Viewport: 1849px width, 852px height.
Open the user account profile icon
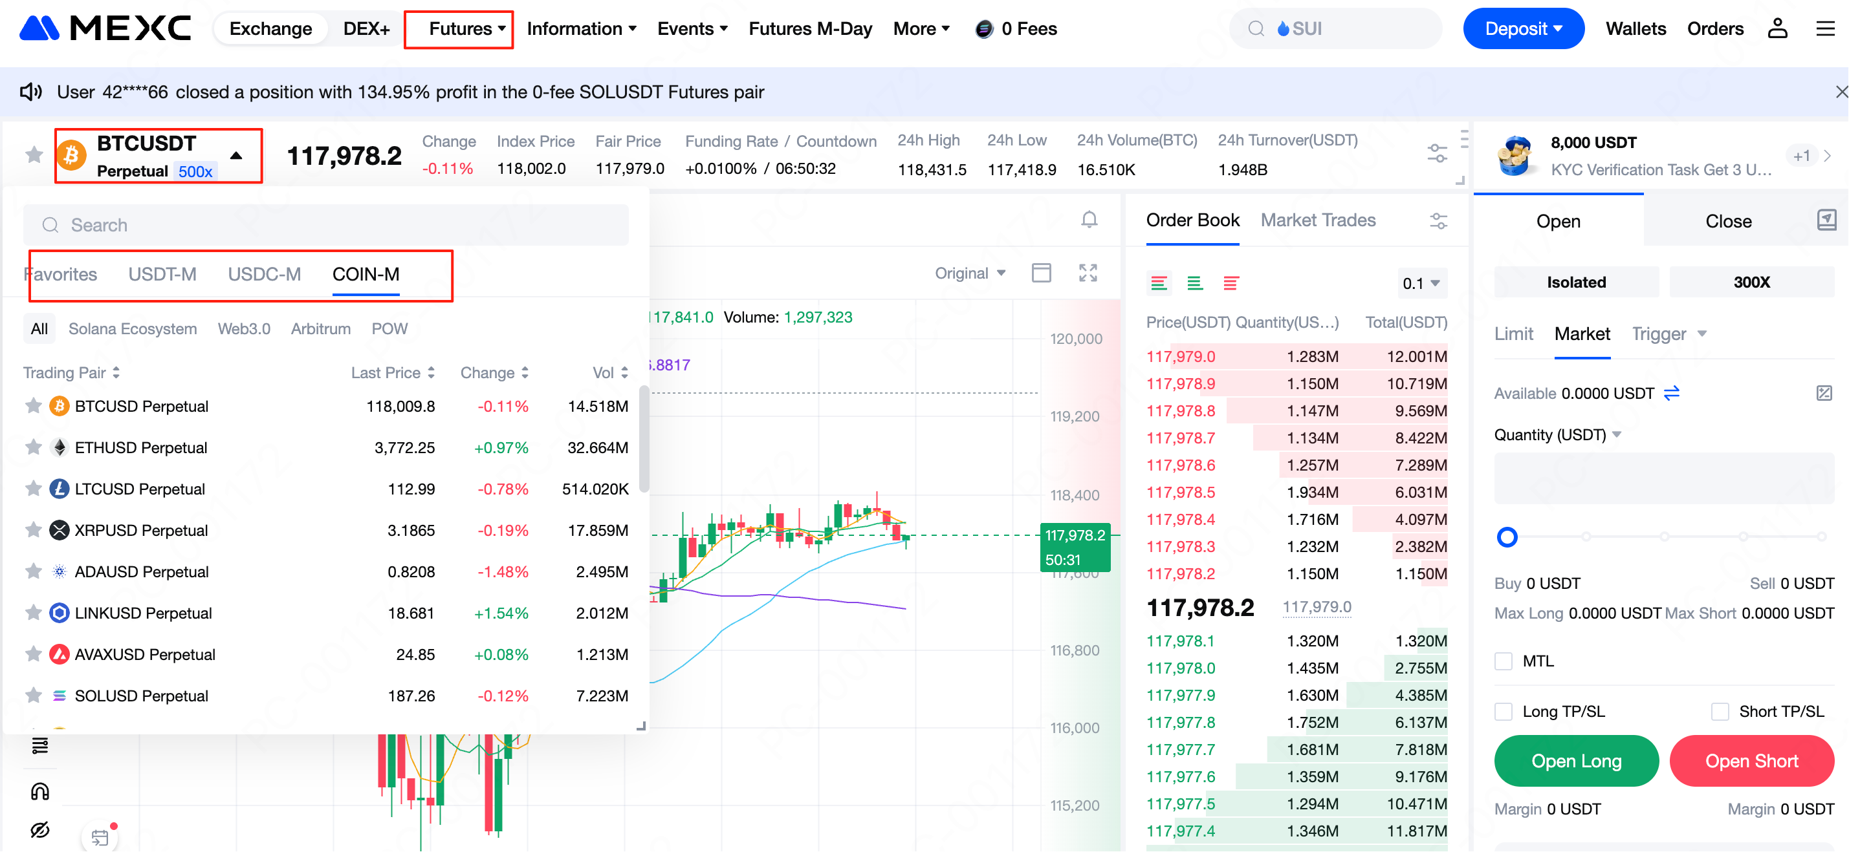[x=1777, y=28]
